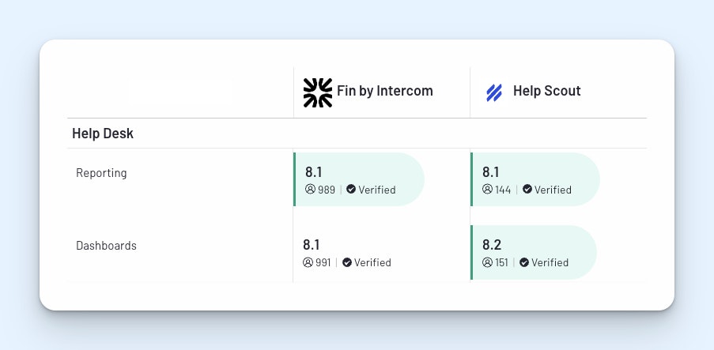The height and width of the screenshot is (350, 714).
Task: Click Fin by Intercom Dashboards score 8.1
Action: click(x=312, y=245)
